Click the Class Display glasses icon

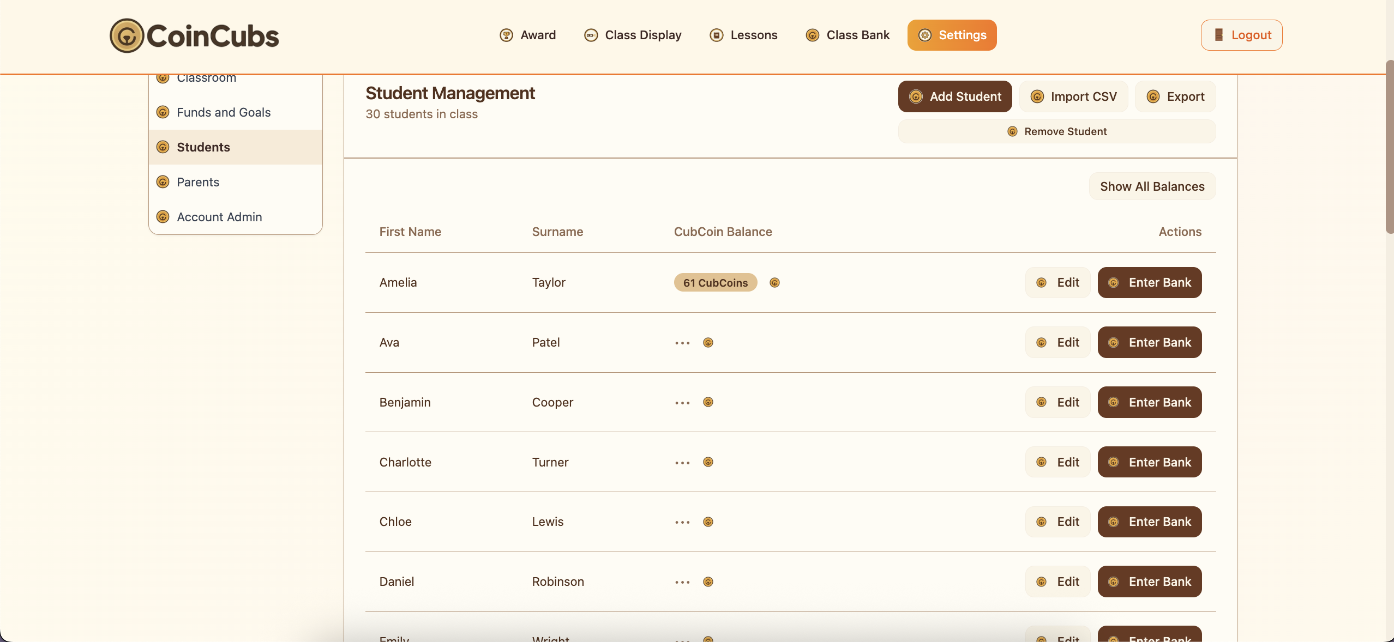[x=591, y=35]
